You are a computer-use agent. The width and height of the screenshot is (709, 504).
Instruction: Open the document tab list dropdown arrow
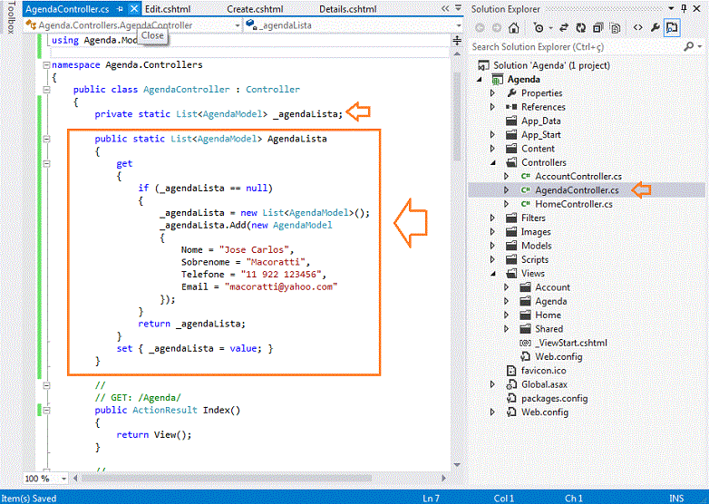tap(459, 8)
